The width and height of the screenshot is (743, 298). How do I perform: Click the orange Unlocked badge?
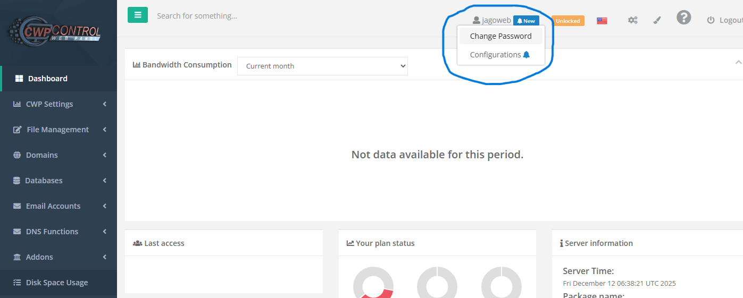tap(568, 21)
